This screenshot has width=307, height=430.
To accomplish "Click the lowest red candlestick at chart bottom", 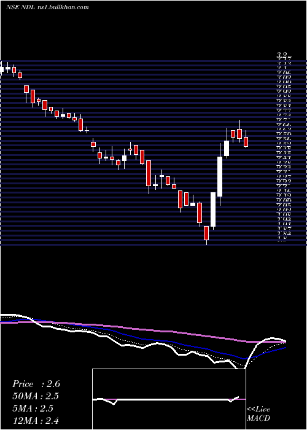I will click(x=206, y=233).
